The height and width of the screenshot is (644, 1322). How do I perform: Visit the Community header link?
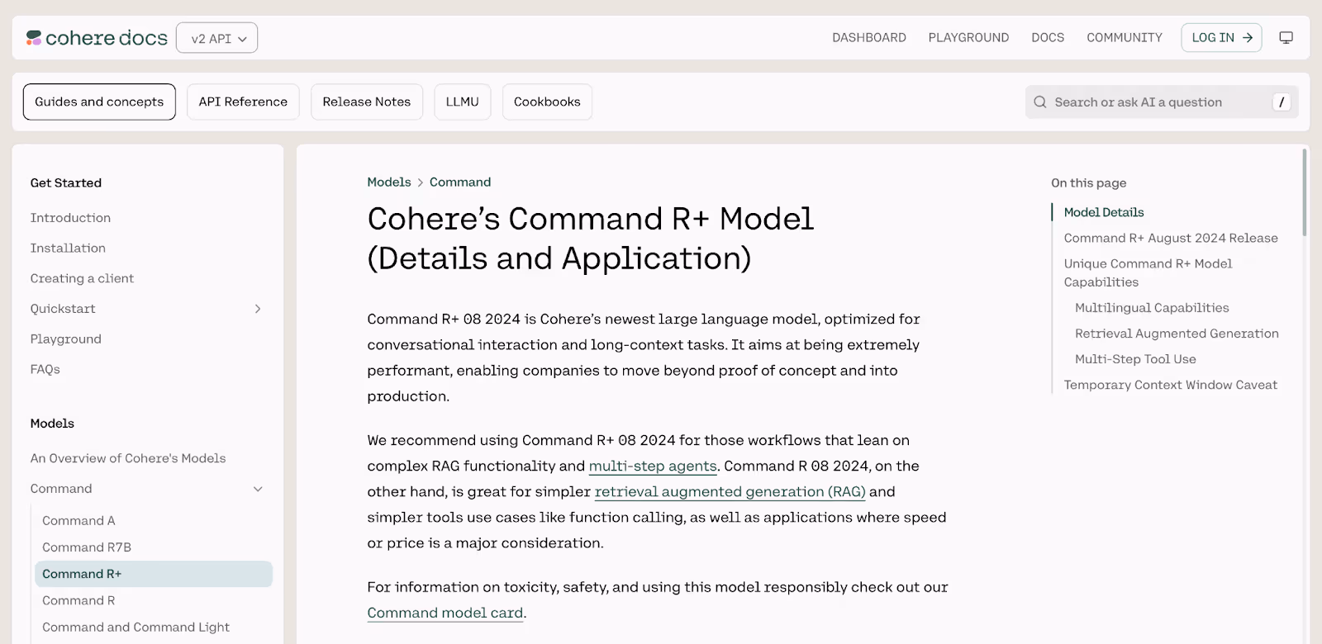pyautogui.click(x=1125, y=38)
